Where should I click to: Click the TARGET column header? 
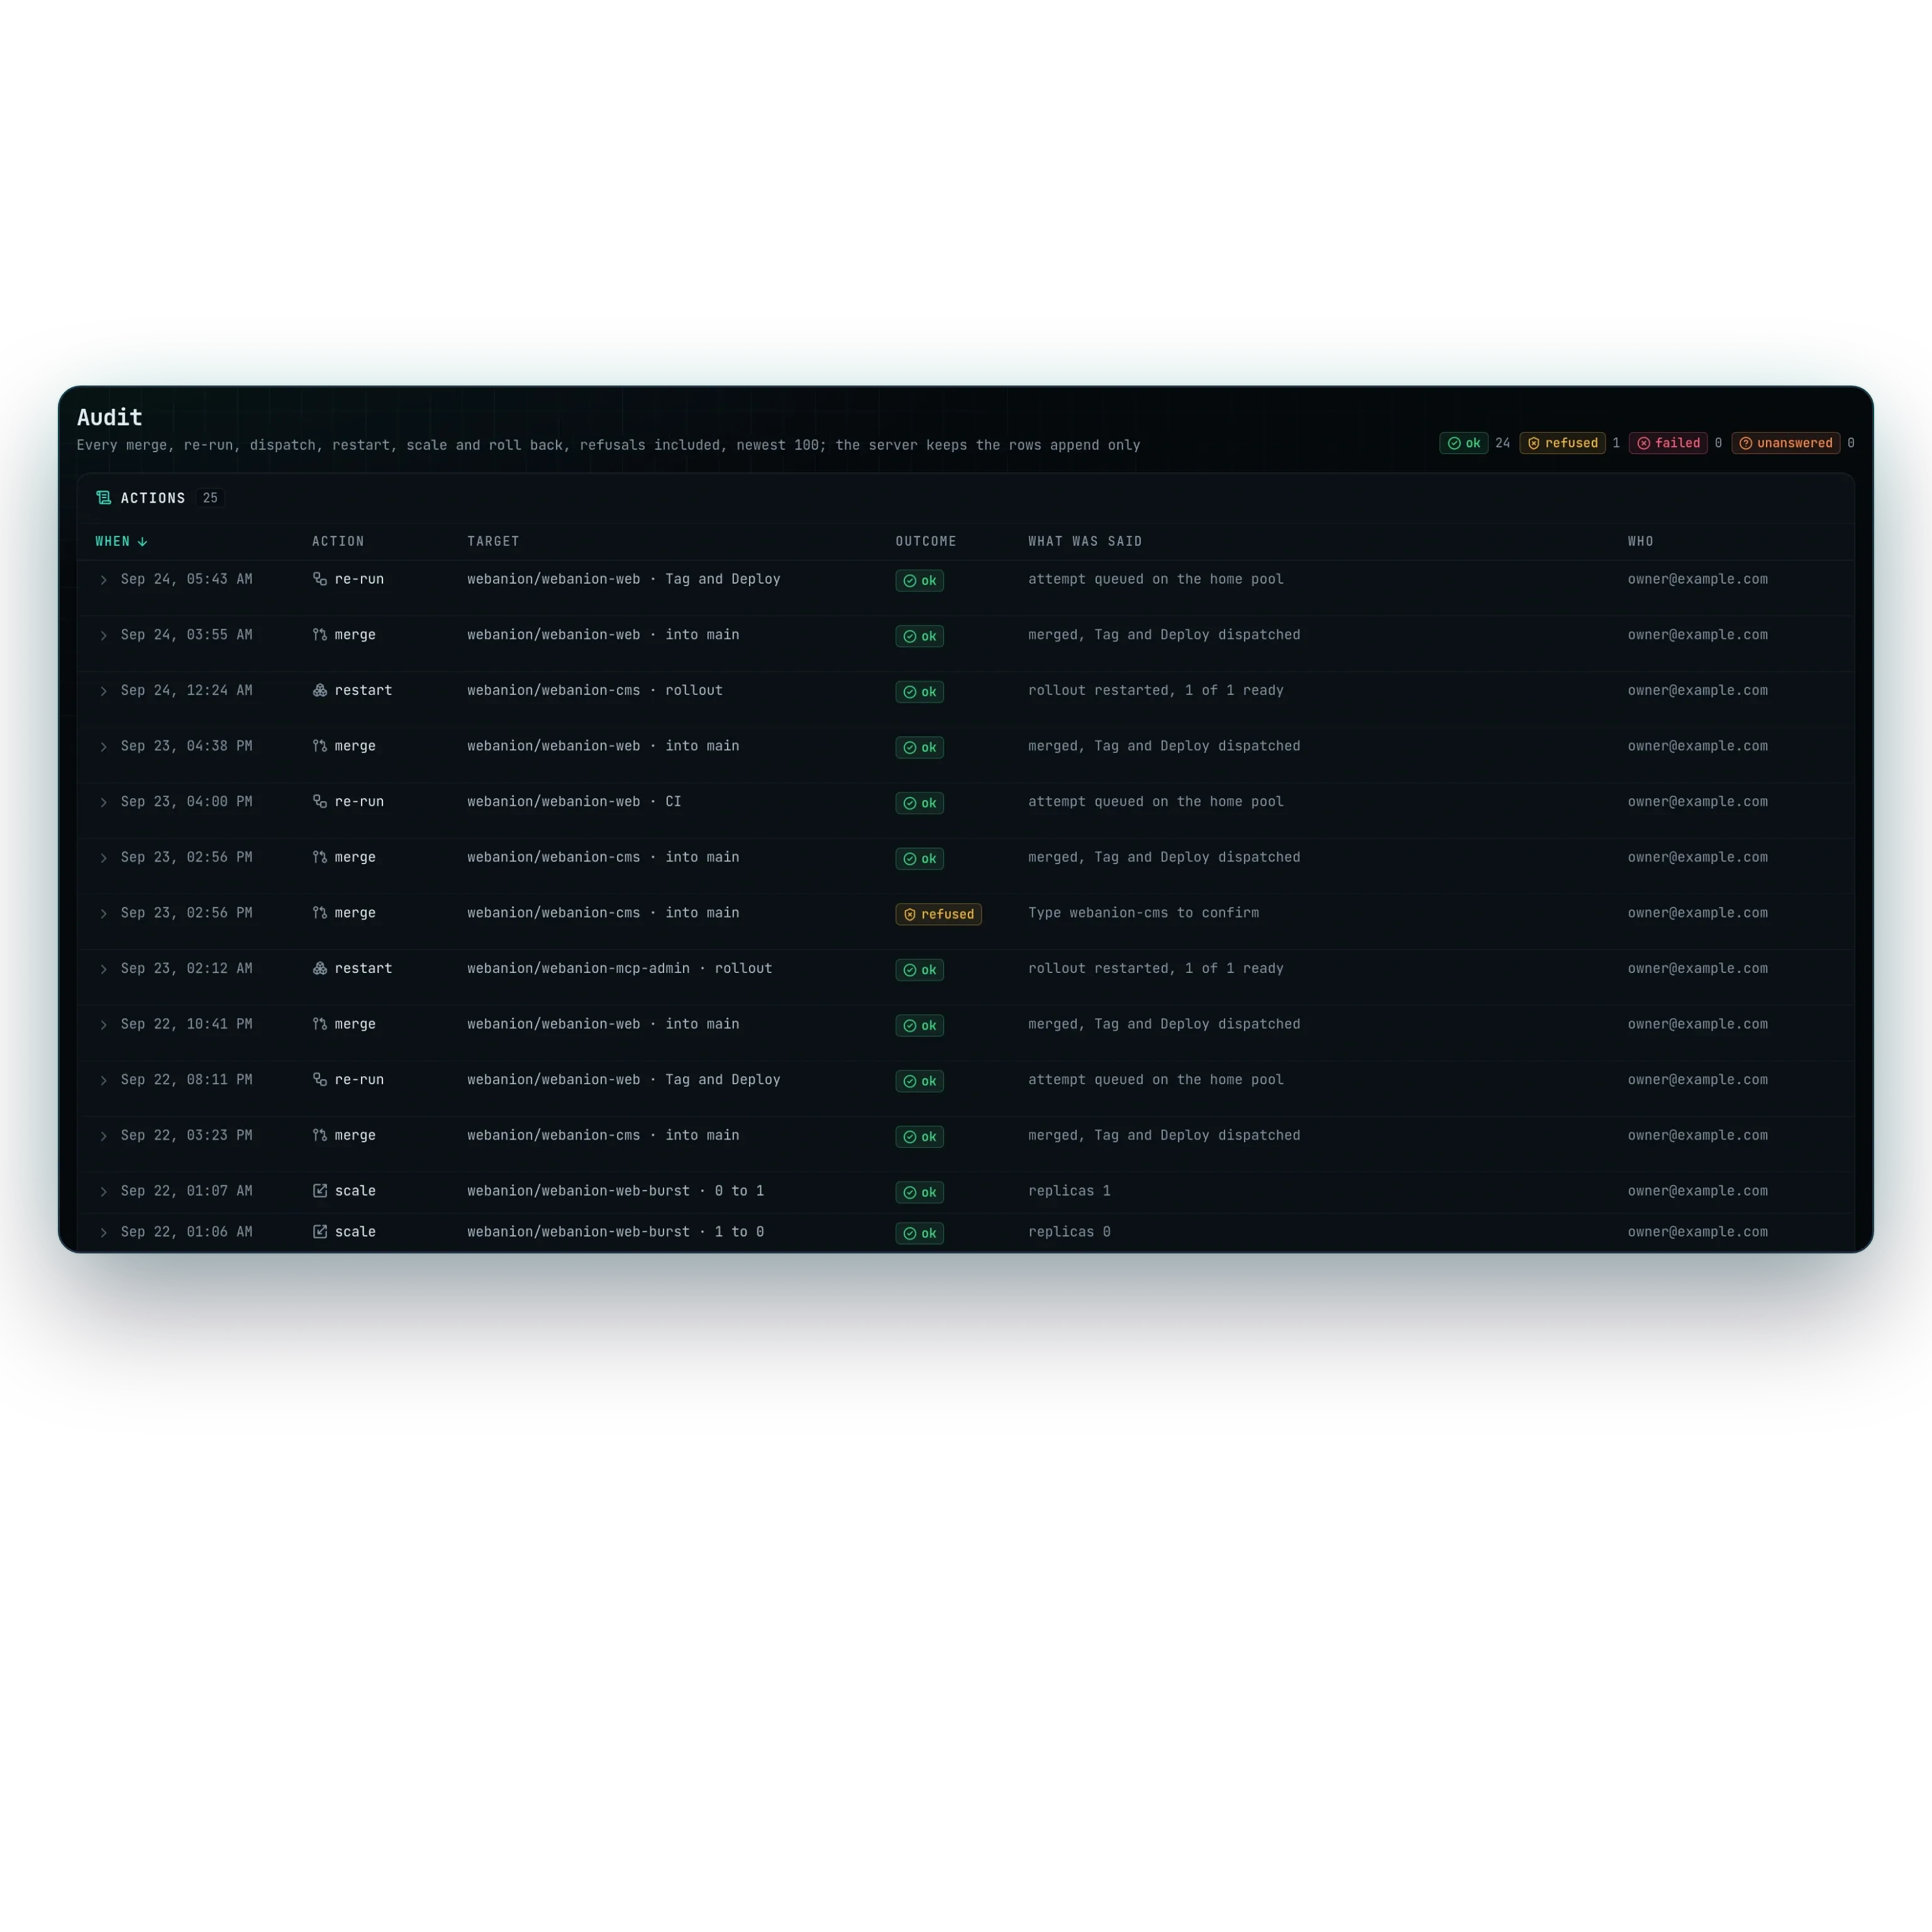click(x=493, y=542)
